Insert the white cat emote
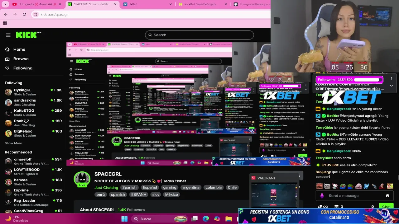This screenshot has height=224, width=399. tap(327, 186)
